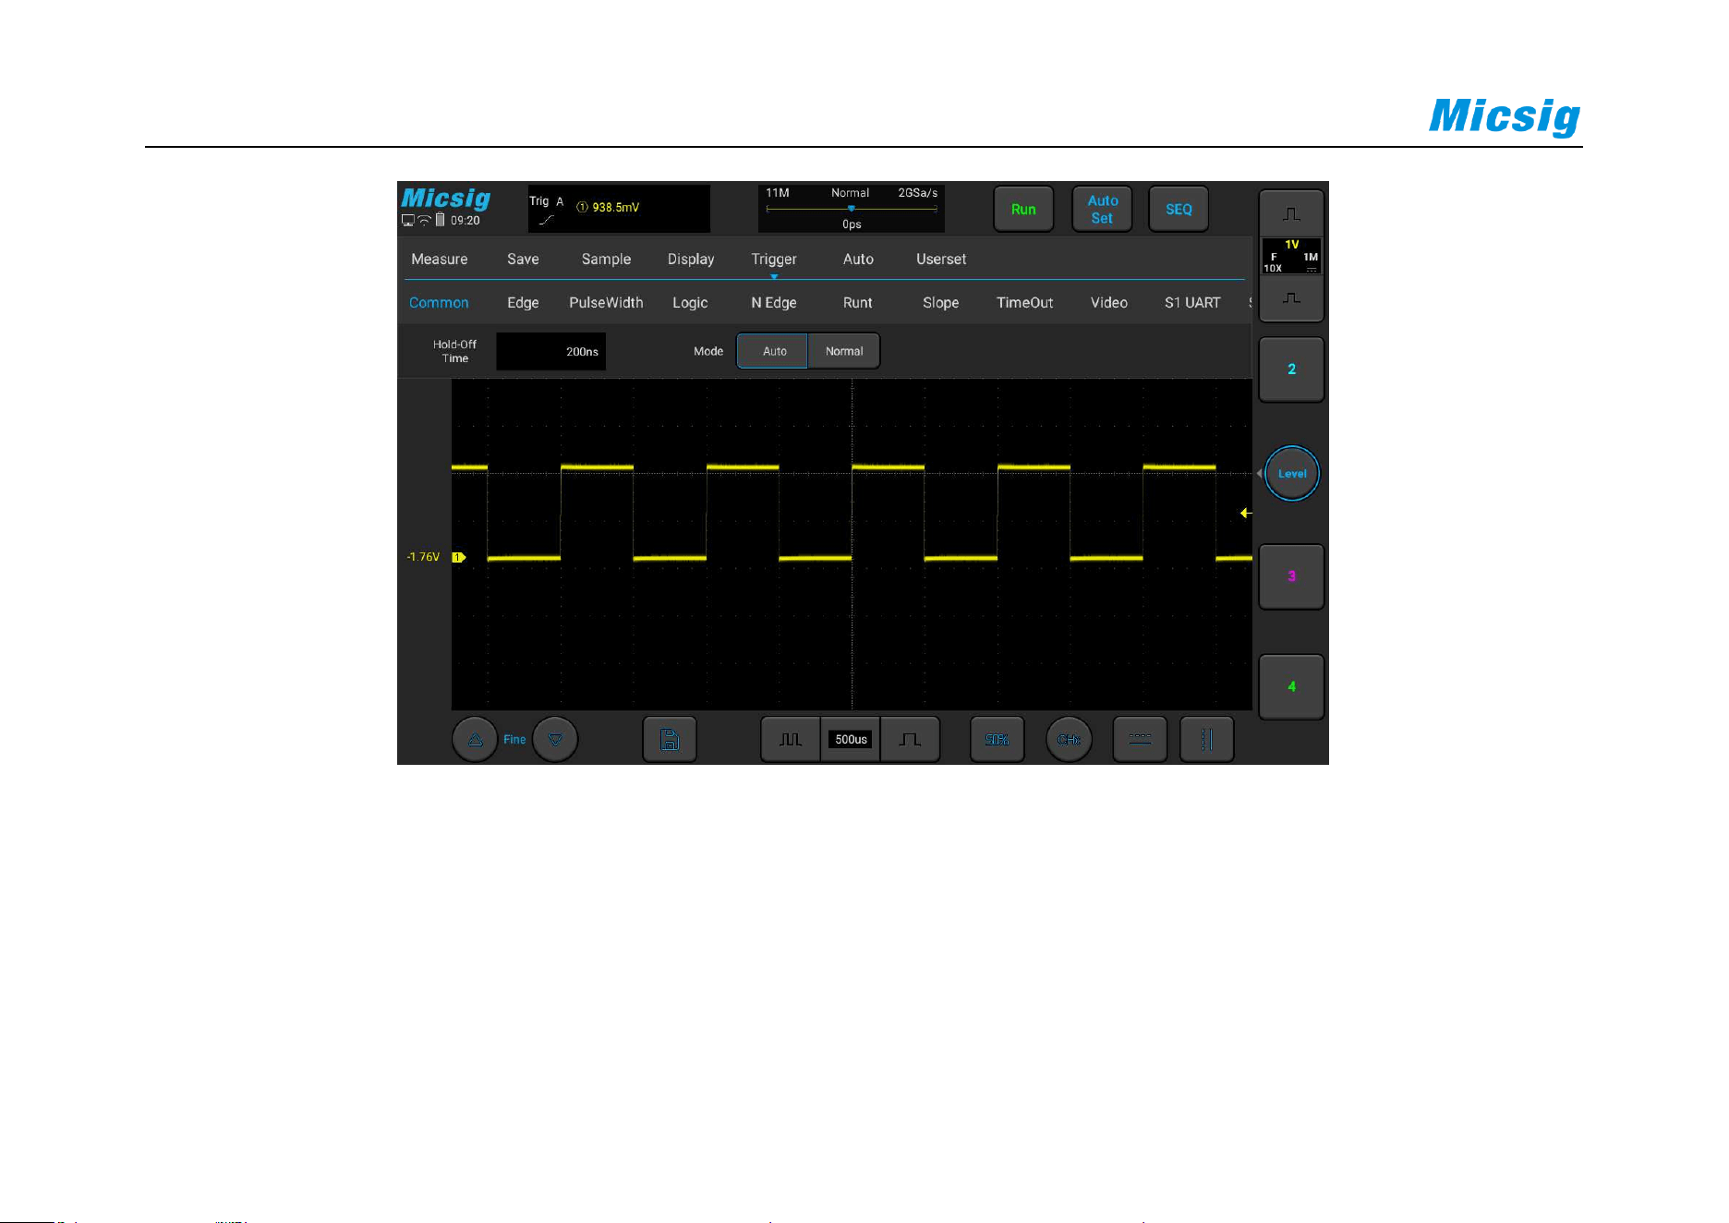
Task: Open the Trig A 938.5mV info box
Action: pos(619,209)
